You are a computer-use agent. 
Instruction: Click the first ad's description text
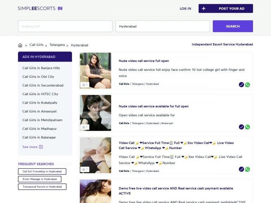click(x=181, y=73)
